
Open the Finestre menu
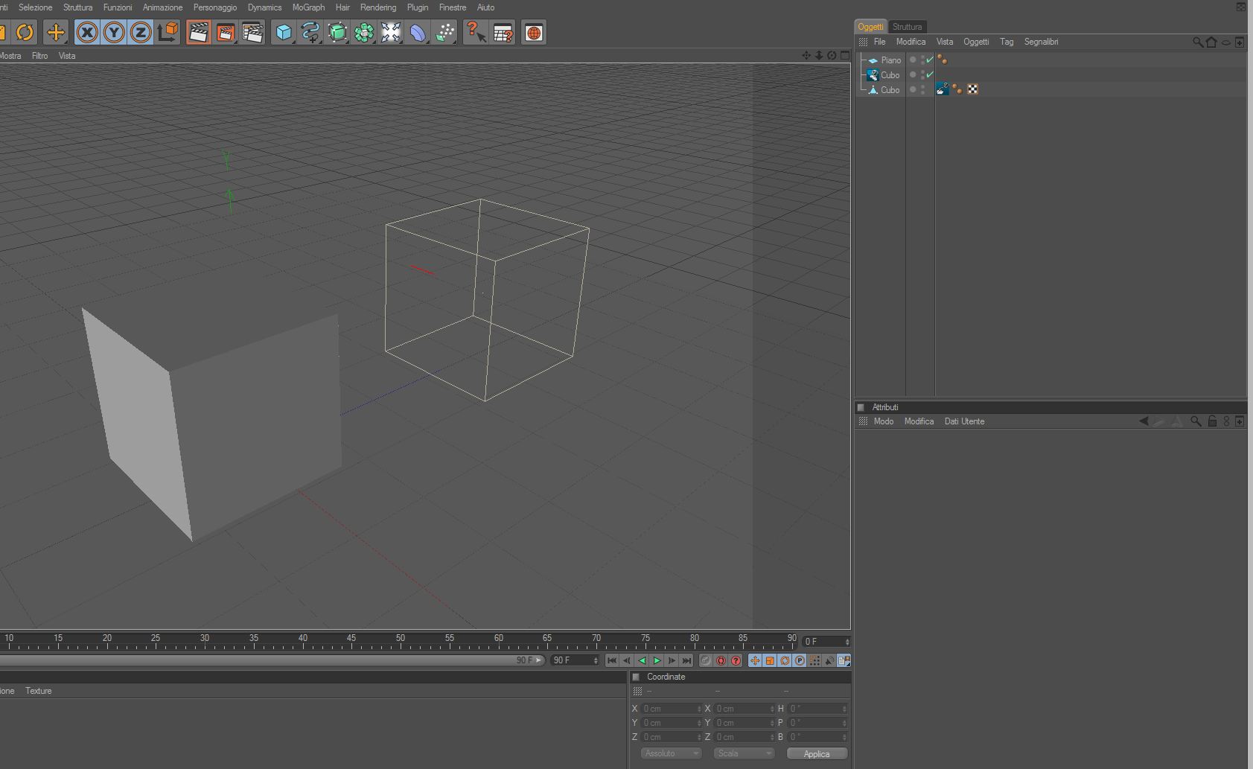[x=453, y=7]
